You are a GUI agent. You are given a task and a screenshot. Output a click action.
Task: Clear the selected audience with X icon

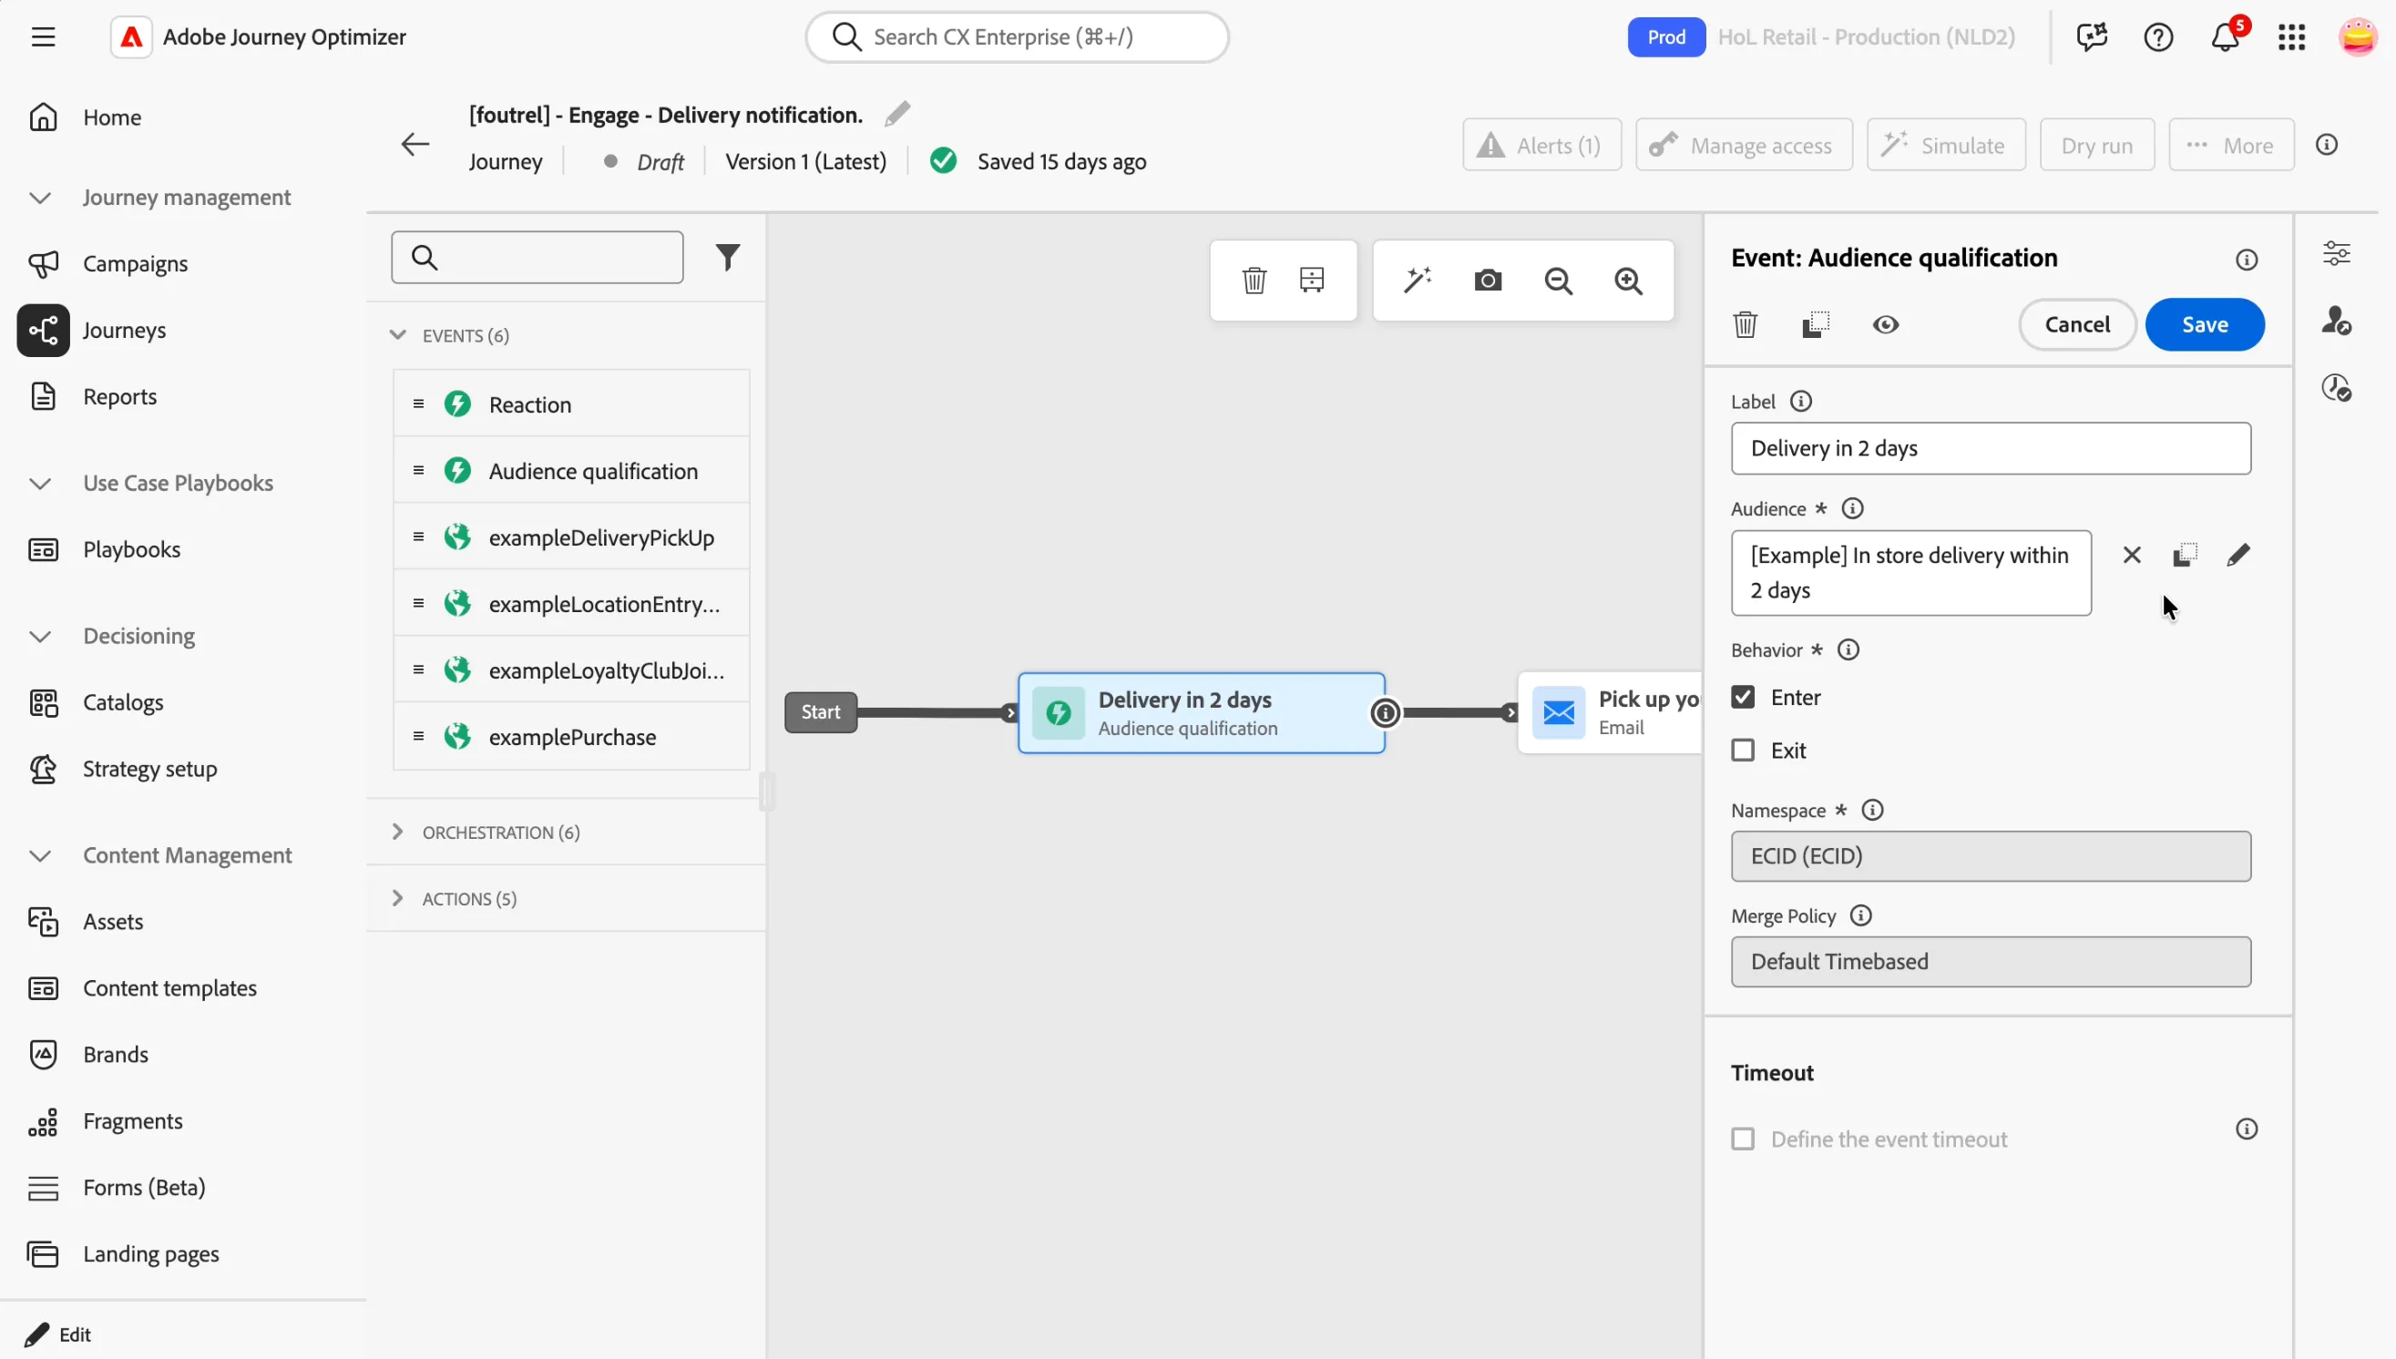point(2132,556)
